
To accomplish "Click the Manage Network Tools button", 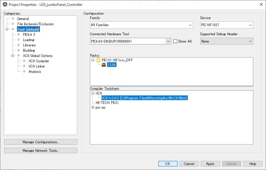I will tap(41, 150).
